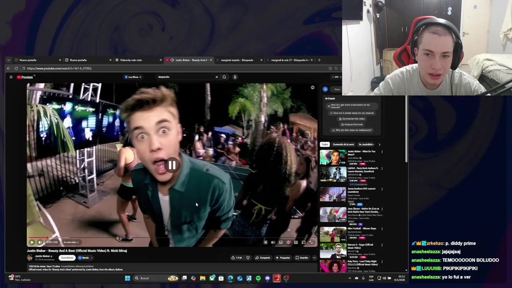Go back with browser back arrow
This screenshot has width=512, height=288.
8,68
